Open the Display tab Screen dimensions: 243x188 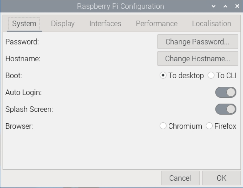(x=63, y=24)
